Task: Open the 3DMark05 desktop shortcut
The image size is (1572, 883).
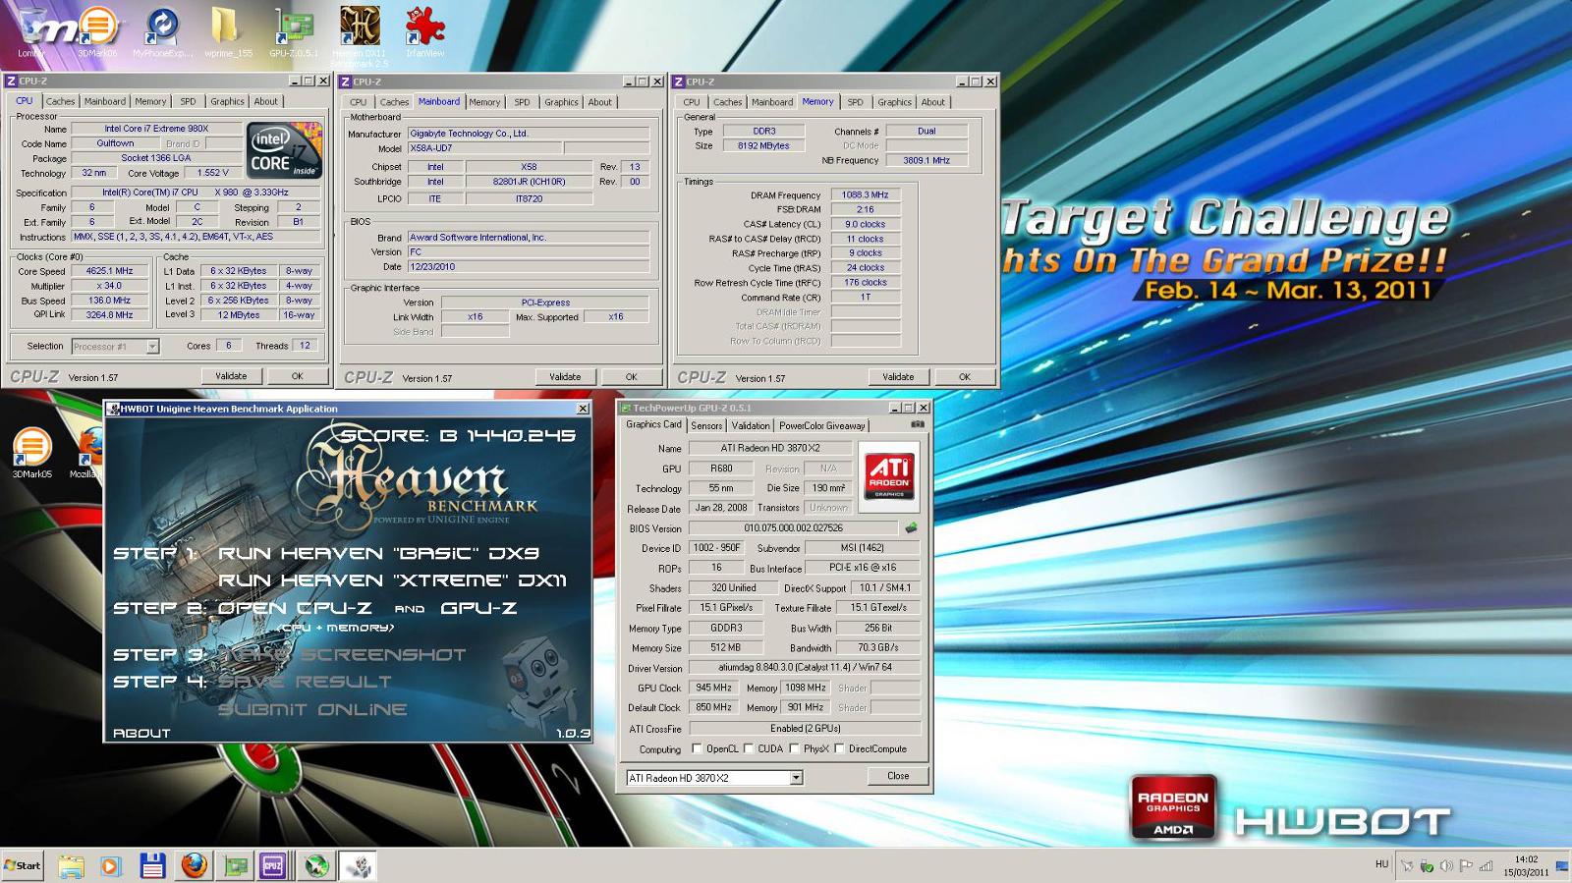Action: pos(31,454)
